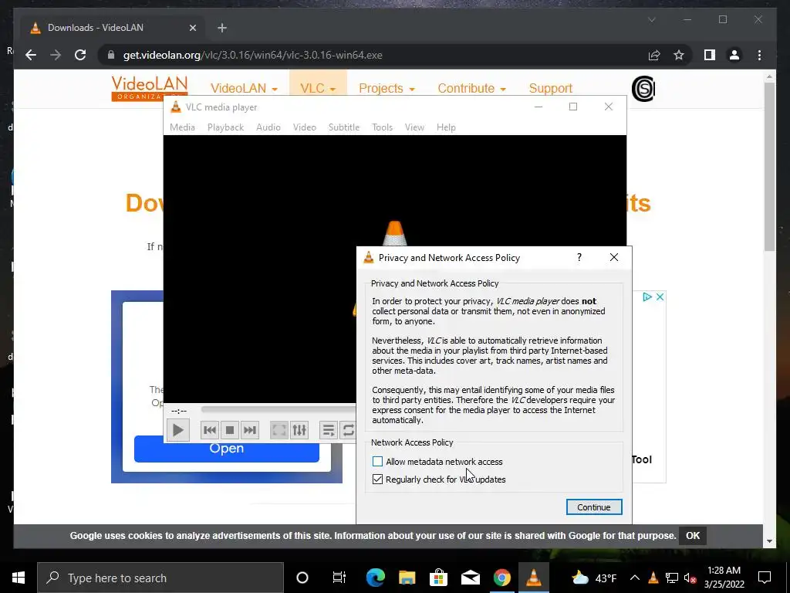Toggle Chrome side panel icon
790x593 pixels.
point(710,55)
